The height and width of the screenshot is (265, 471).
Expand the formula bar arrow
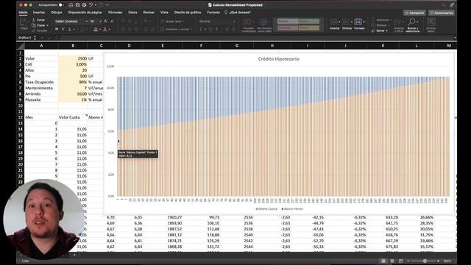pyautogui.click(x=455, y=38)
